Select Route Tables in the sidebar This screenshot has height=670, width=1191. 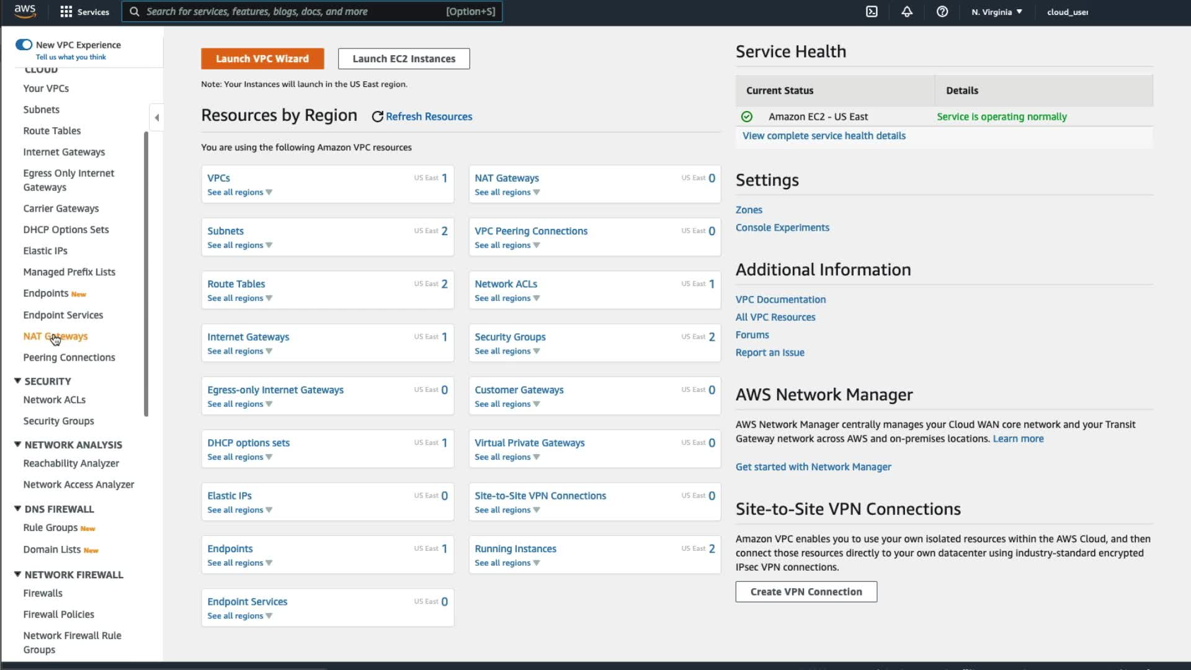pyautogui.click(x=52, y=131)
